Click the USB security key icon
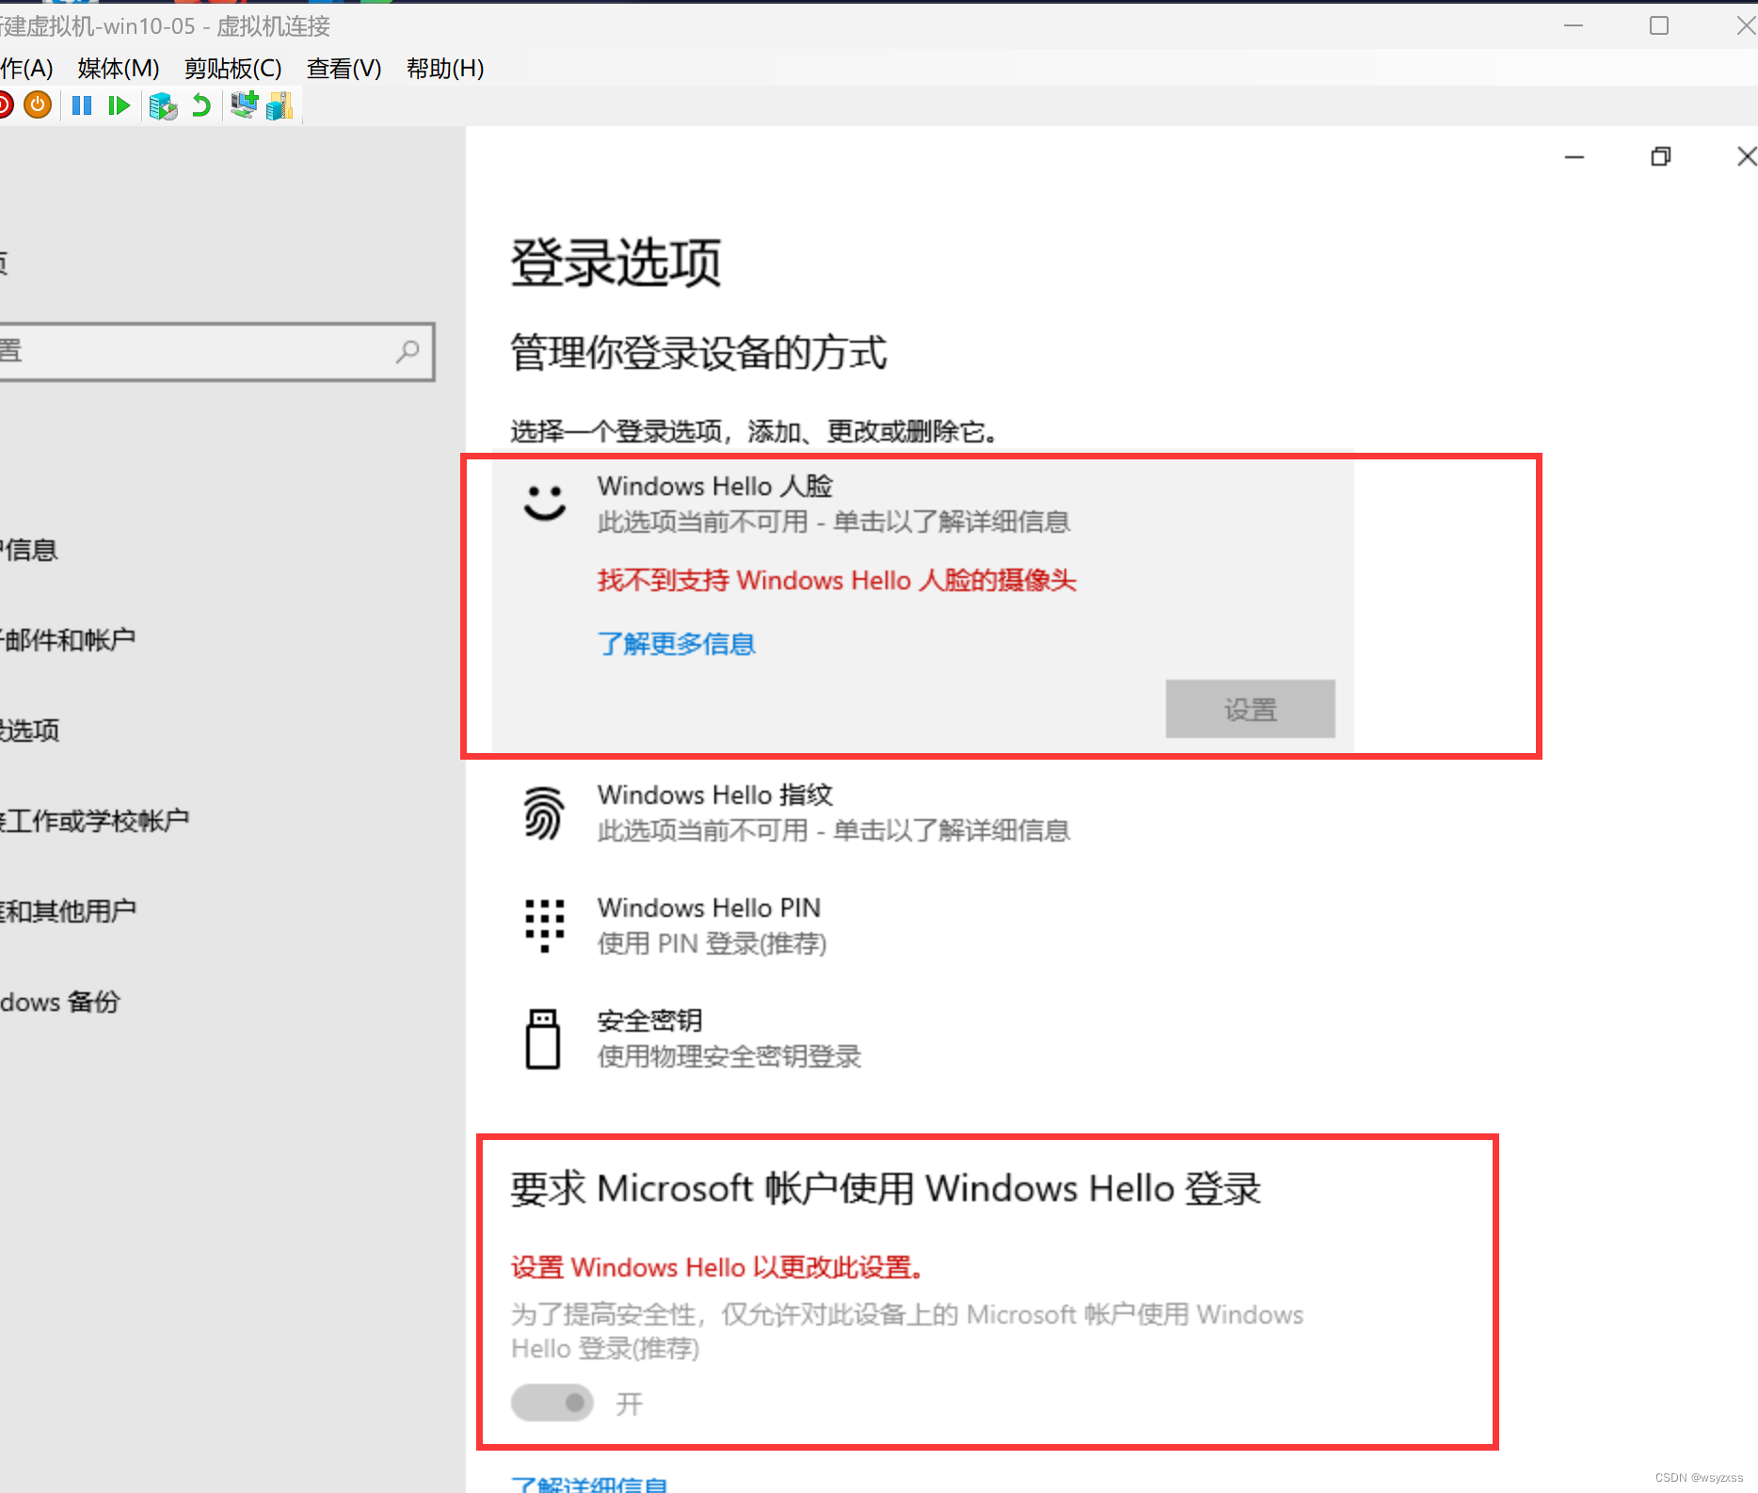 543,1038
